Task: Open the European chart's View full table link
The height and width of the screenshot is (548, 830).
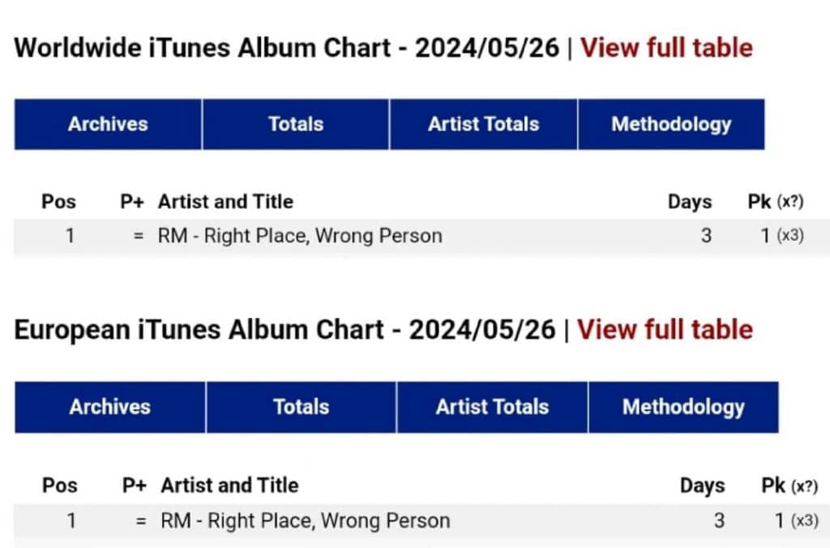Action: [x=665, y=330]
